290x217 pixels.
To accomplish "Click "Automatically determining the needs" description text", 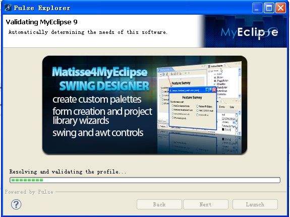I will pyautogui.click(x=88, y=32).
